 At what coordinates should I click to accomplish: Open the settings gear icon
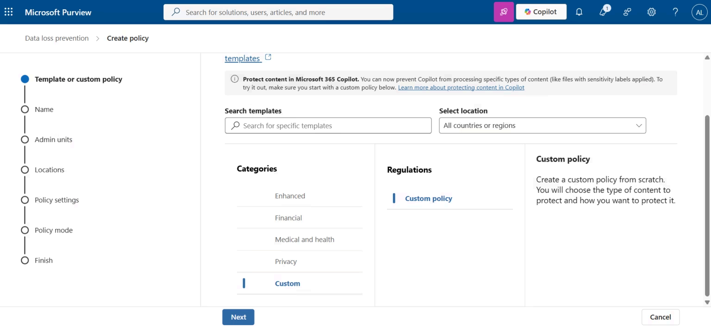point(651,12)
